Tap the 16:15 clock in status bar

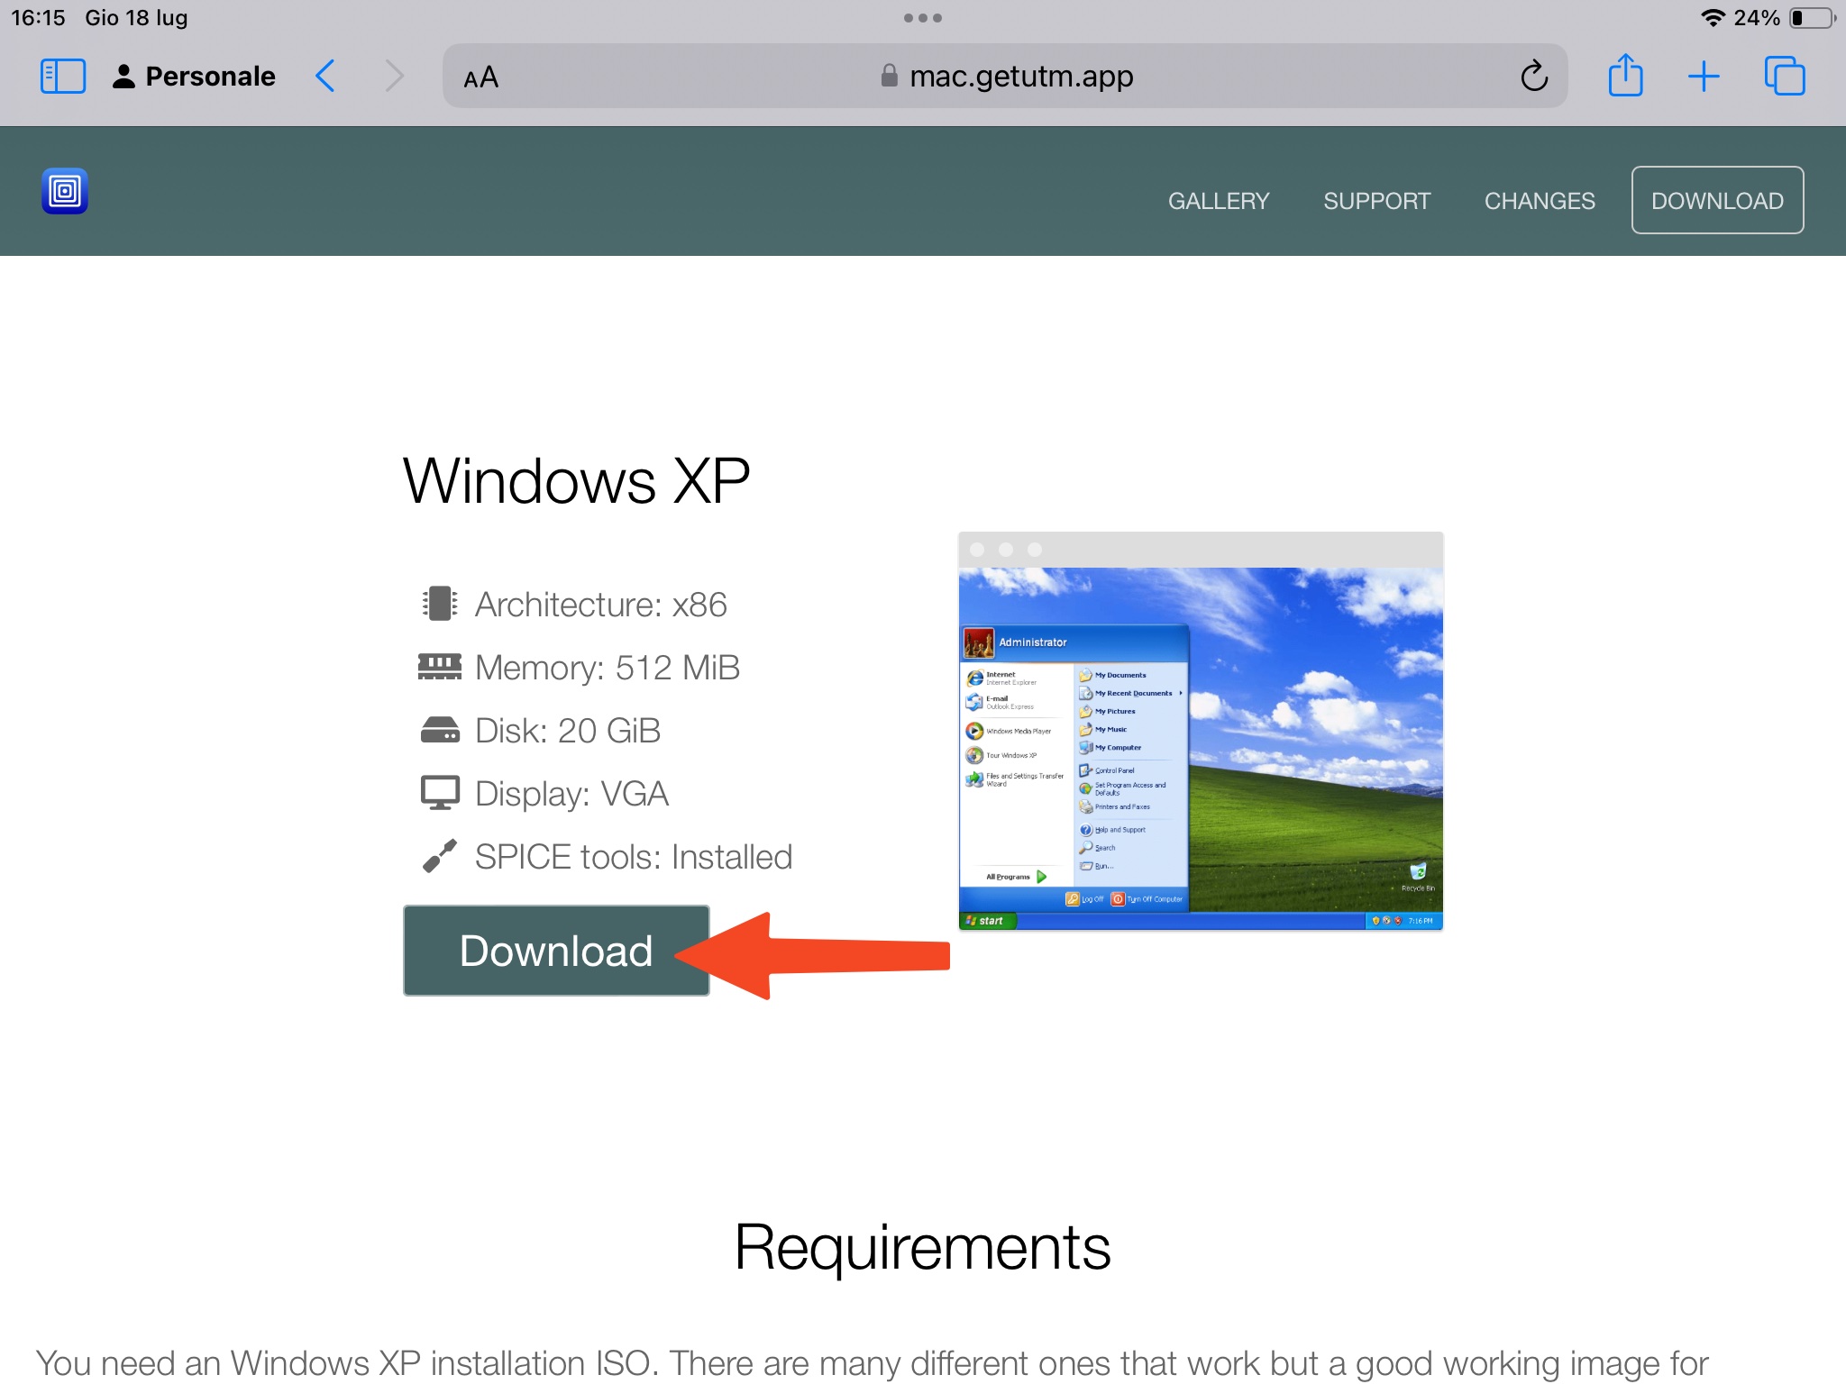pyautogui.click(x=38, y=18)
